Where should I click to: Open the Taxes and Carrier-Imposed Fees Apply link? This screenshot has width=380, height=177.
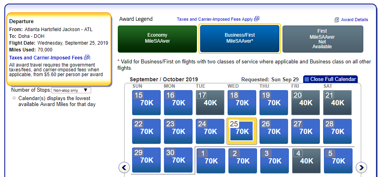[215, 19]
